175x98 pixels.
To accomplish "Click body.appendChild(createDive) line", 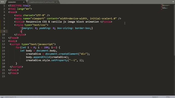I will tap(48, 57).
